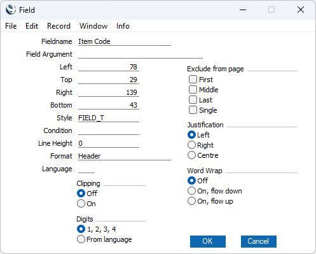Click the app logo icon in title bar
This screenshot has height=254, width=316.
[11, 10]
